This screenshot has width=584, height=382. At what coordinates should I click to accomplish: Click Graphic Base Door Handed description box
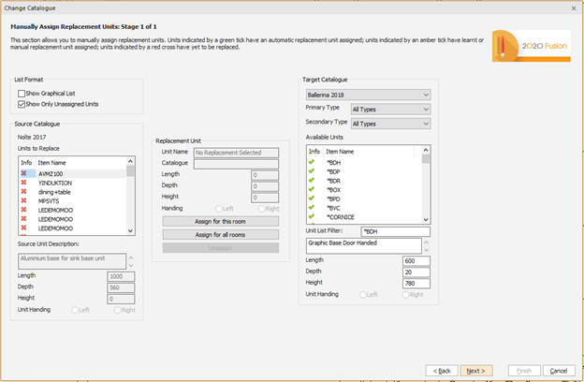point(364,246)
